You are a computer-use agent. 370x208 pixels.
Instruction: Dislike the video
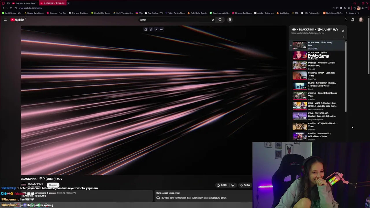click(x=233, y=185)
